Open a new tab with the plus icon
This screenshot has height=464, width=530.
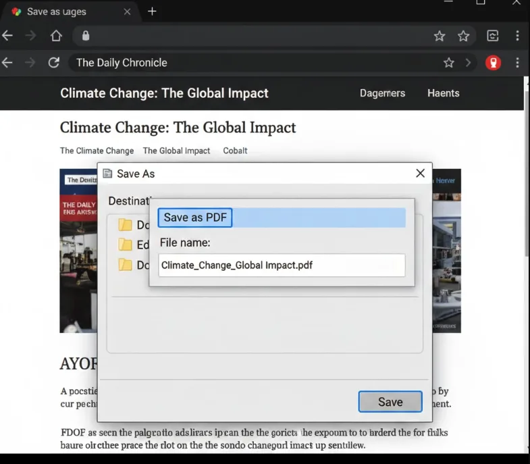[x=152, y=11]
